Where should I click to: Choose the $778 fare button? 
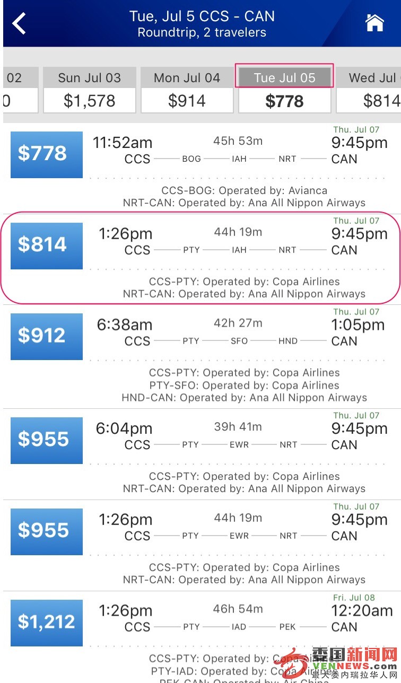click(x=47, y=154)
